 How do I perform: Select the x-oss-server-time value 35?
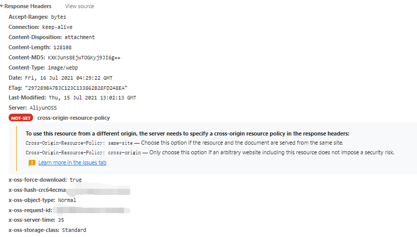[x=61, y=220]
